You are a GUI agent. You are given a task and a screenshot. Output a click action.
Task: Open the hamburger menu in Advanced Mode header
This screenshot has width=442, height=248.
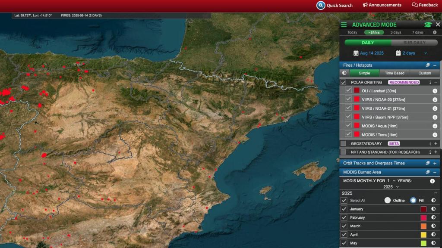(344, 25)
